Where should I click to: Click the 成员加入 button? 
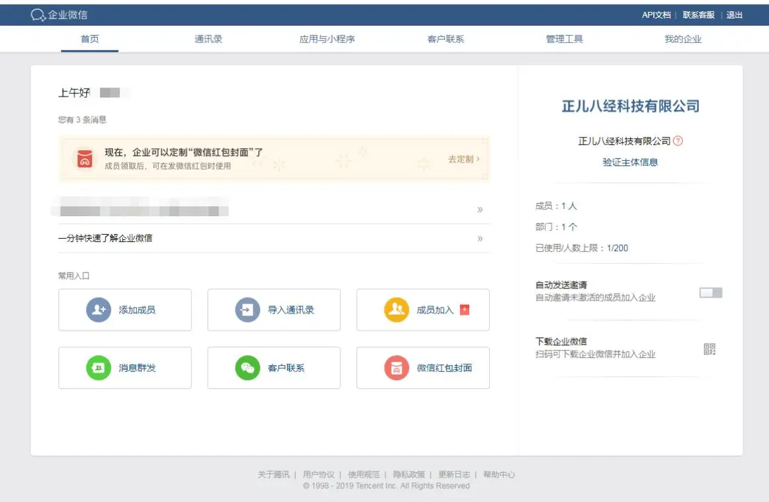click(424, 310)
